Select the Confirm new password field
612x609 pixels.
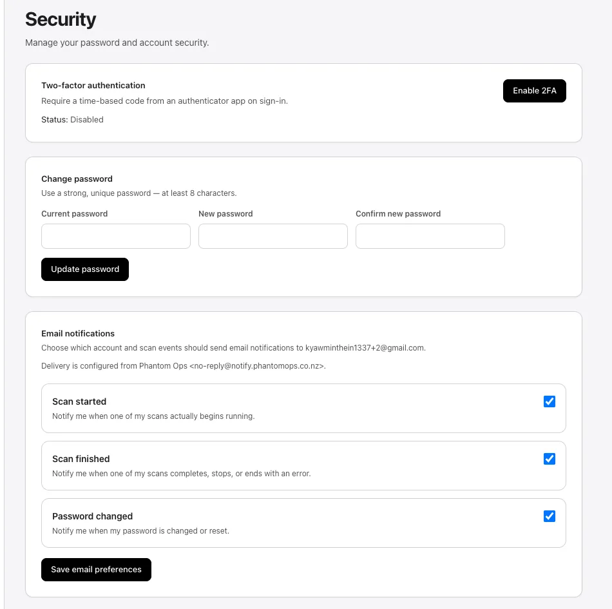430,236
